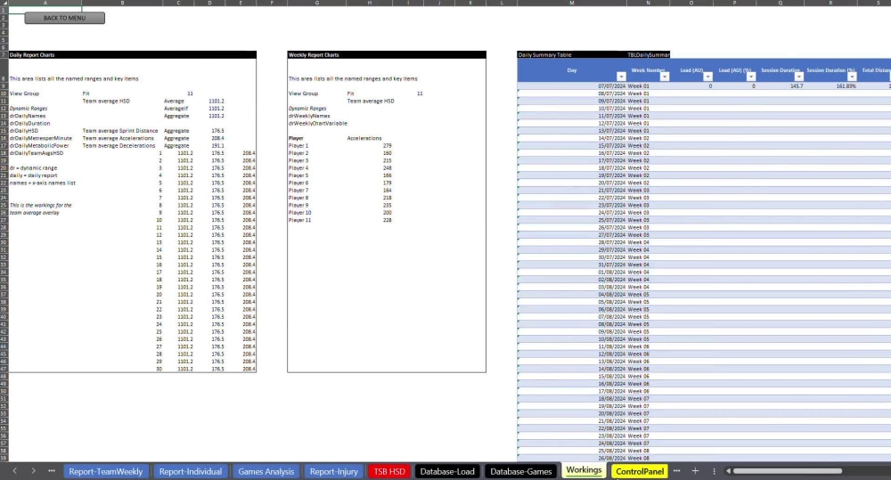Select row 10 header
Image resolution: width=891 pixels, height=480 pixels.
(x=4, y=94)
